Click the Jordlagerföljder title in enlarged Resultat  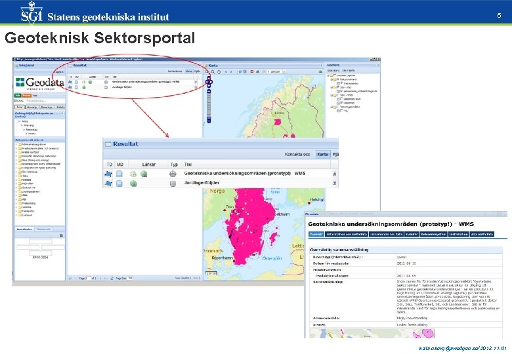(x=202, y=183)
